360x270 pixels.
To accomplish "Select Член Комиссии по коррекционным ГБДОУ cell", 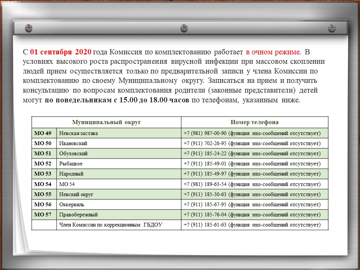I will point(111,225).
